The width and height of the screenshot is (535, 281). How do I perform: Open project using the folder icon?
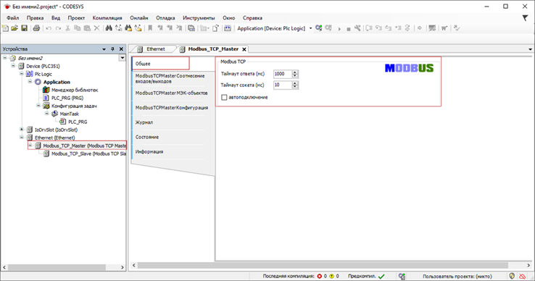pos(14,28)
